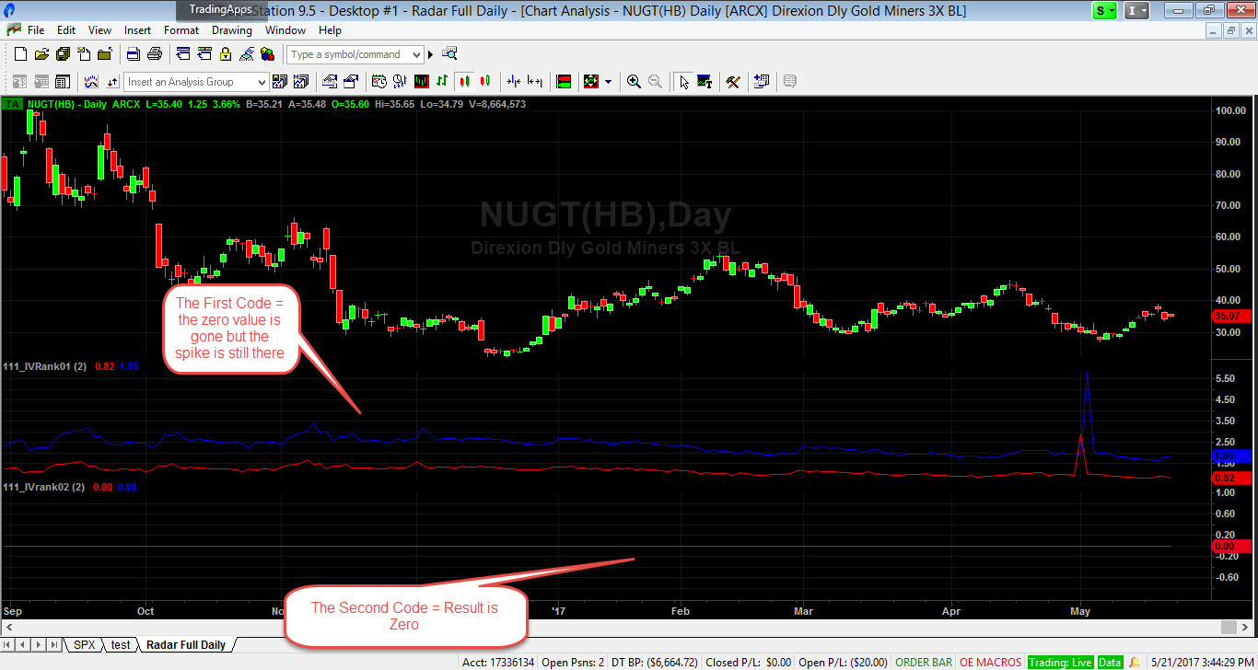
Task: Go to the last workspace tab arrow
Action: point(53,644)
